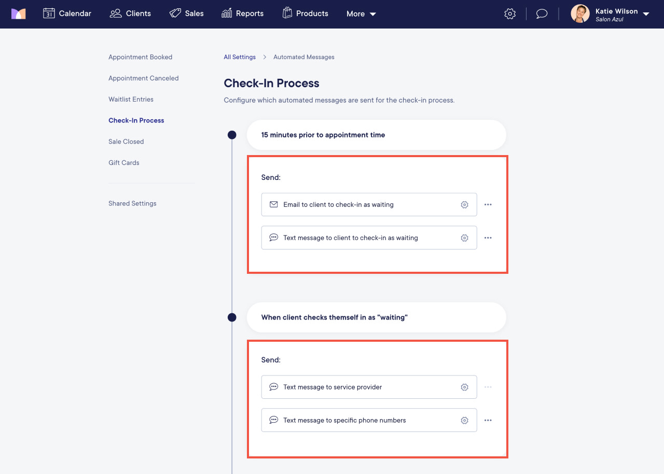This screenshot has height=474, width=664.
Task: Open the Sales section
Action: pyautogui.click(x=186, y=13)
